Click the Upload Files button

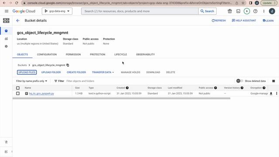coord(27,72)
